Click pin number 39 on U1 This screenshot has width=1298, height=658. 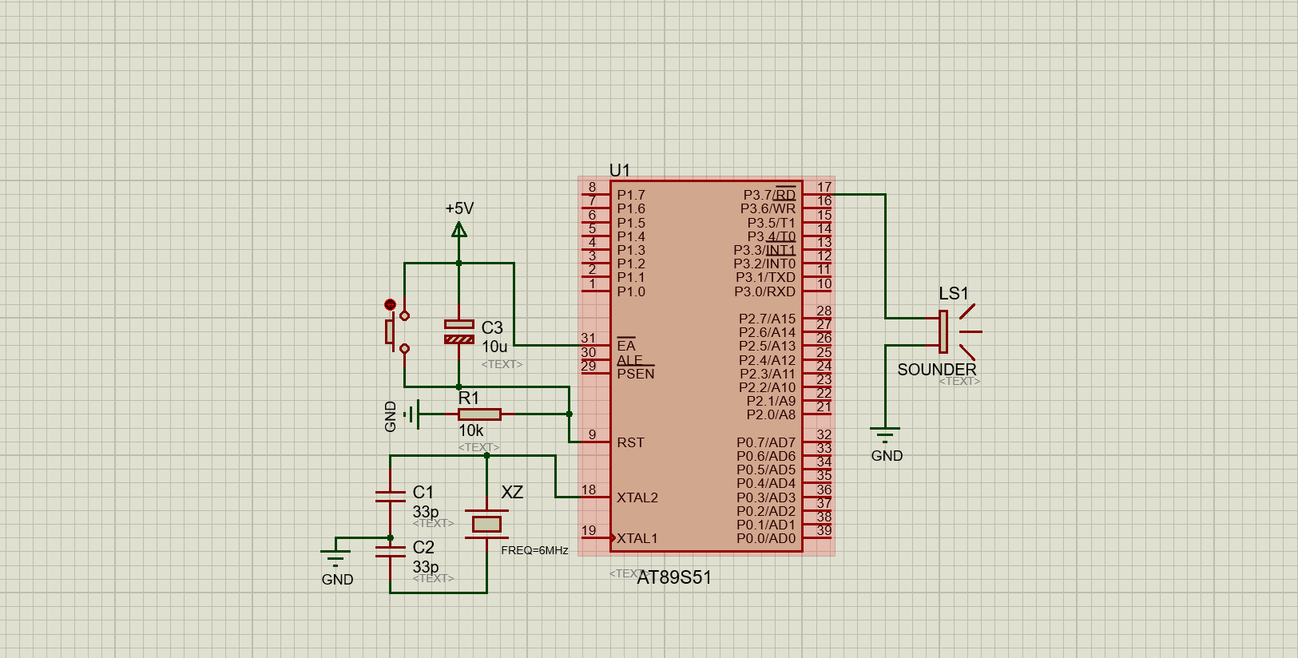coord(824,530)
